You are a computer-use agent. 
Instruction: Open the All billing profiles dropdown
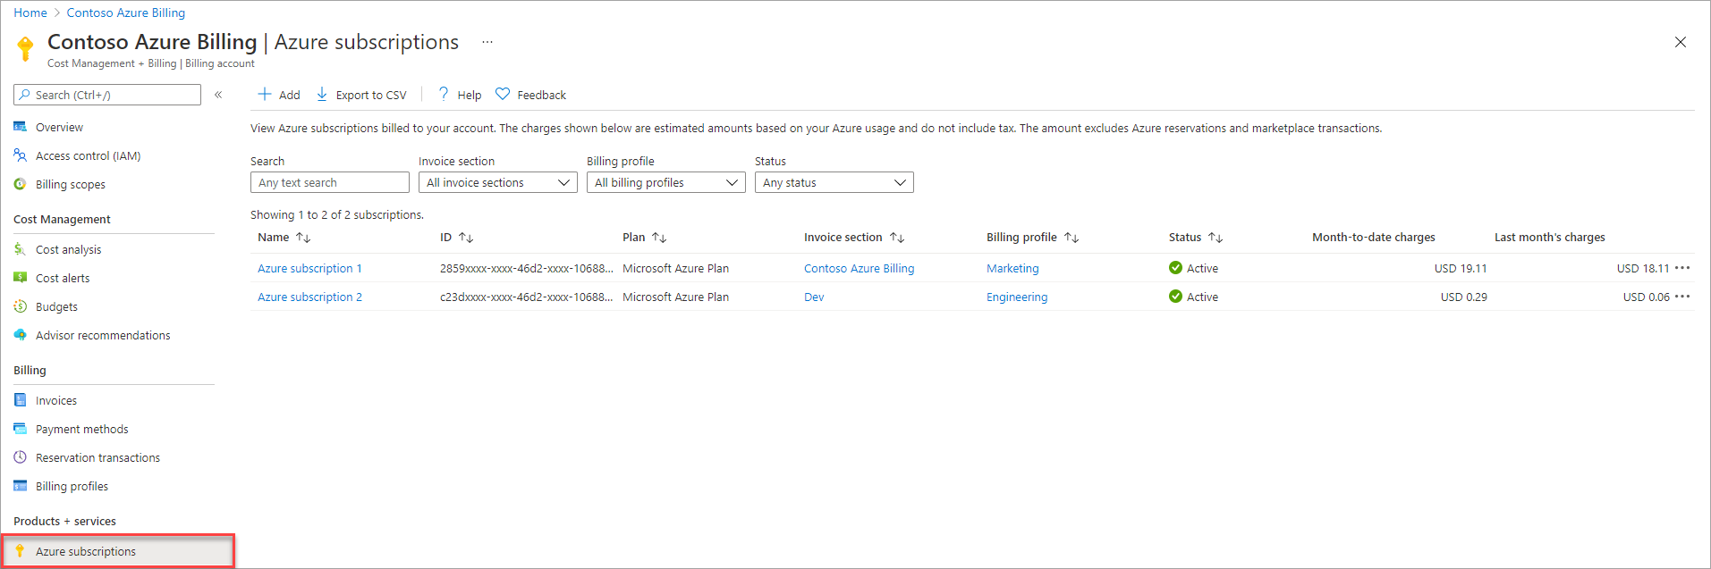tap(666, 182)
